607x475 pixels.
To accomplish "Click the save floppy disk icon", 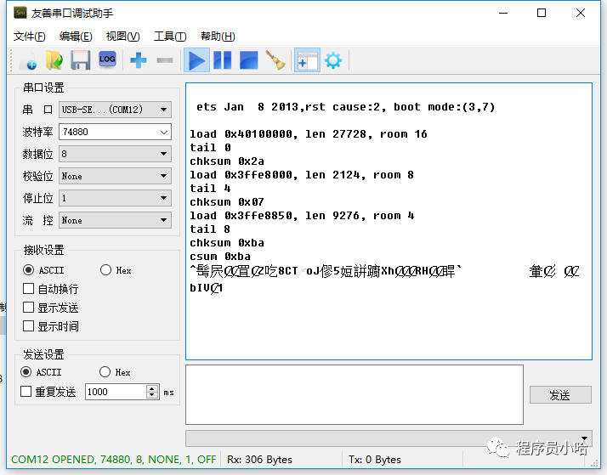I will pyautogui.click(x=80, y=60).
